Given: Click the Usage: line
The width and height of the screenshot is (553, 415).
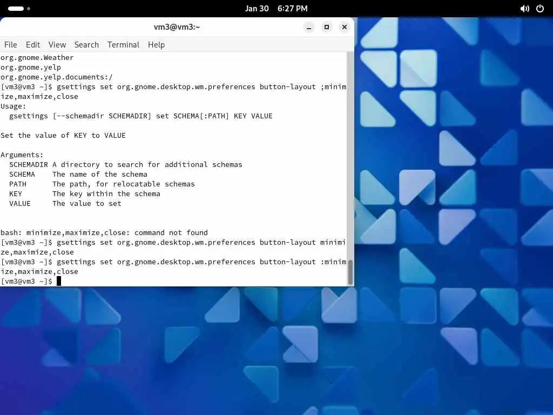Looking at the screenshot, I should click(x=13, y=106).
